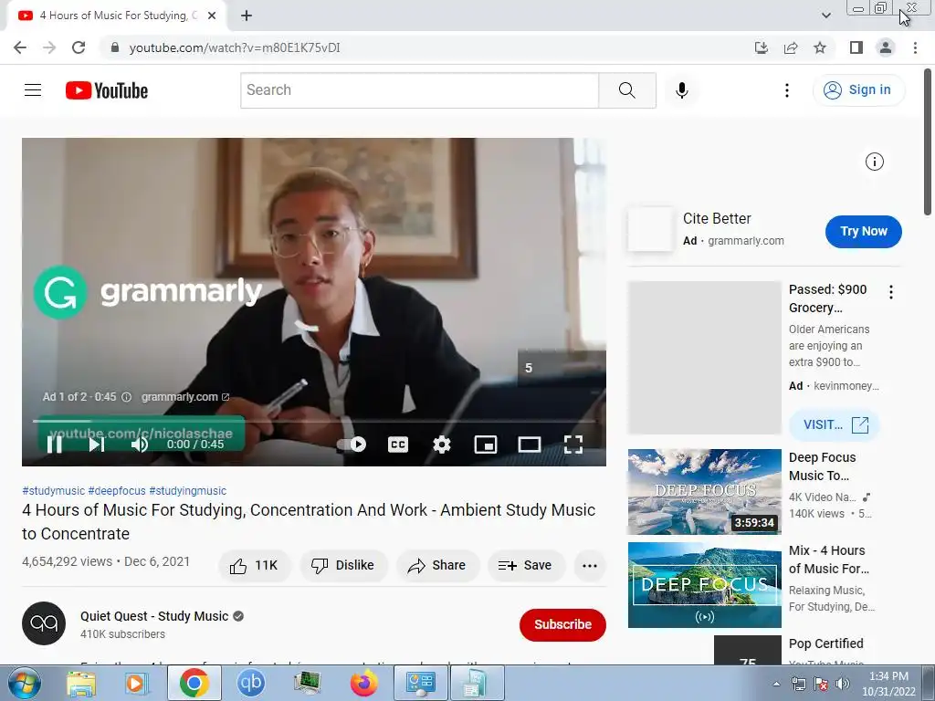Pause the video

[54, 445]
